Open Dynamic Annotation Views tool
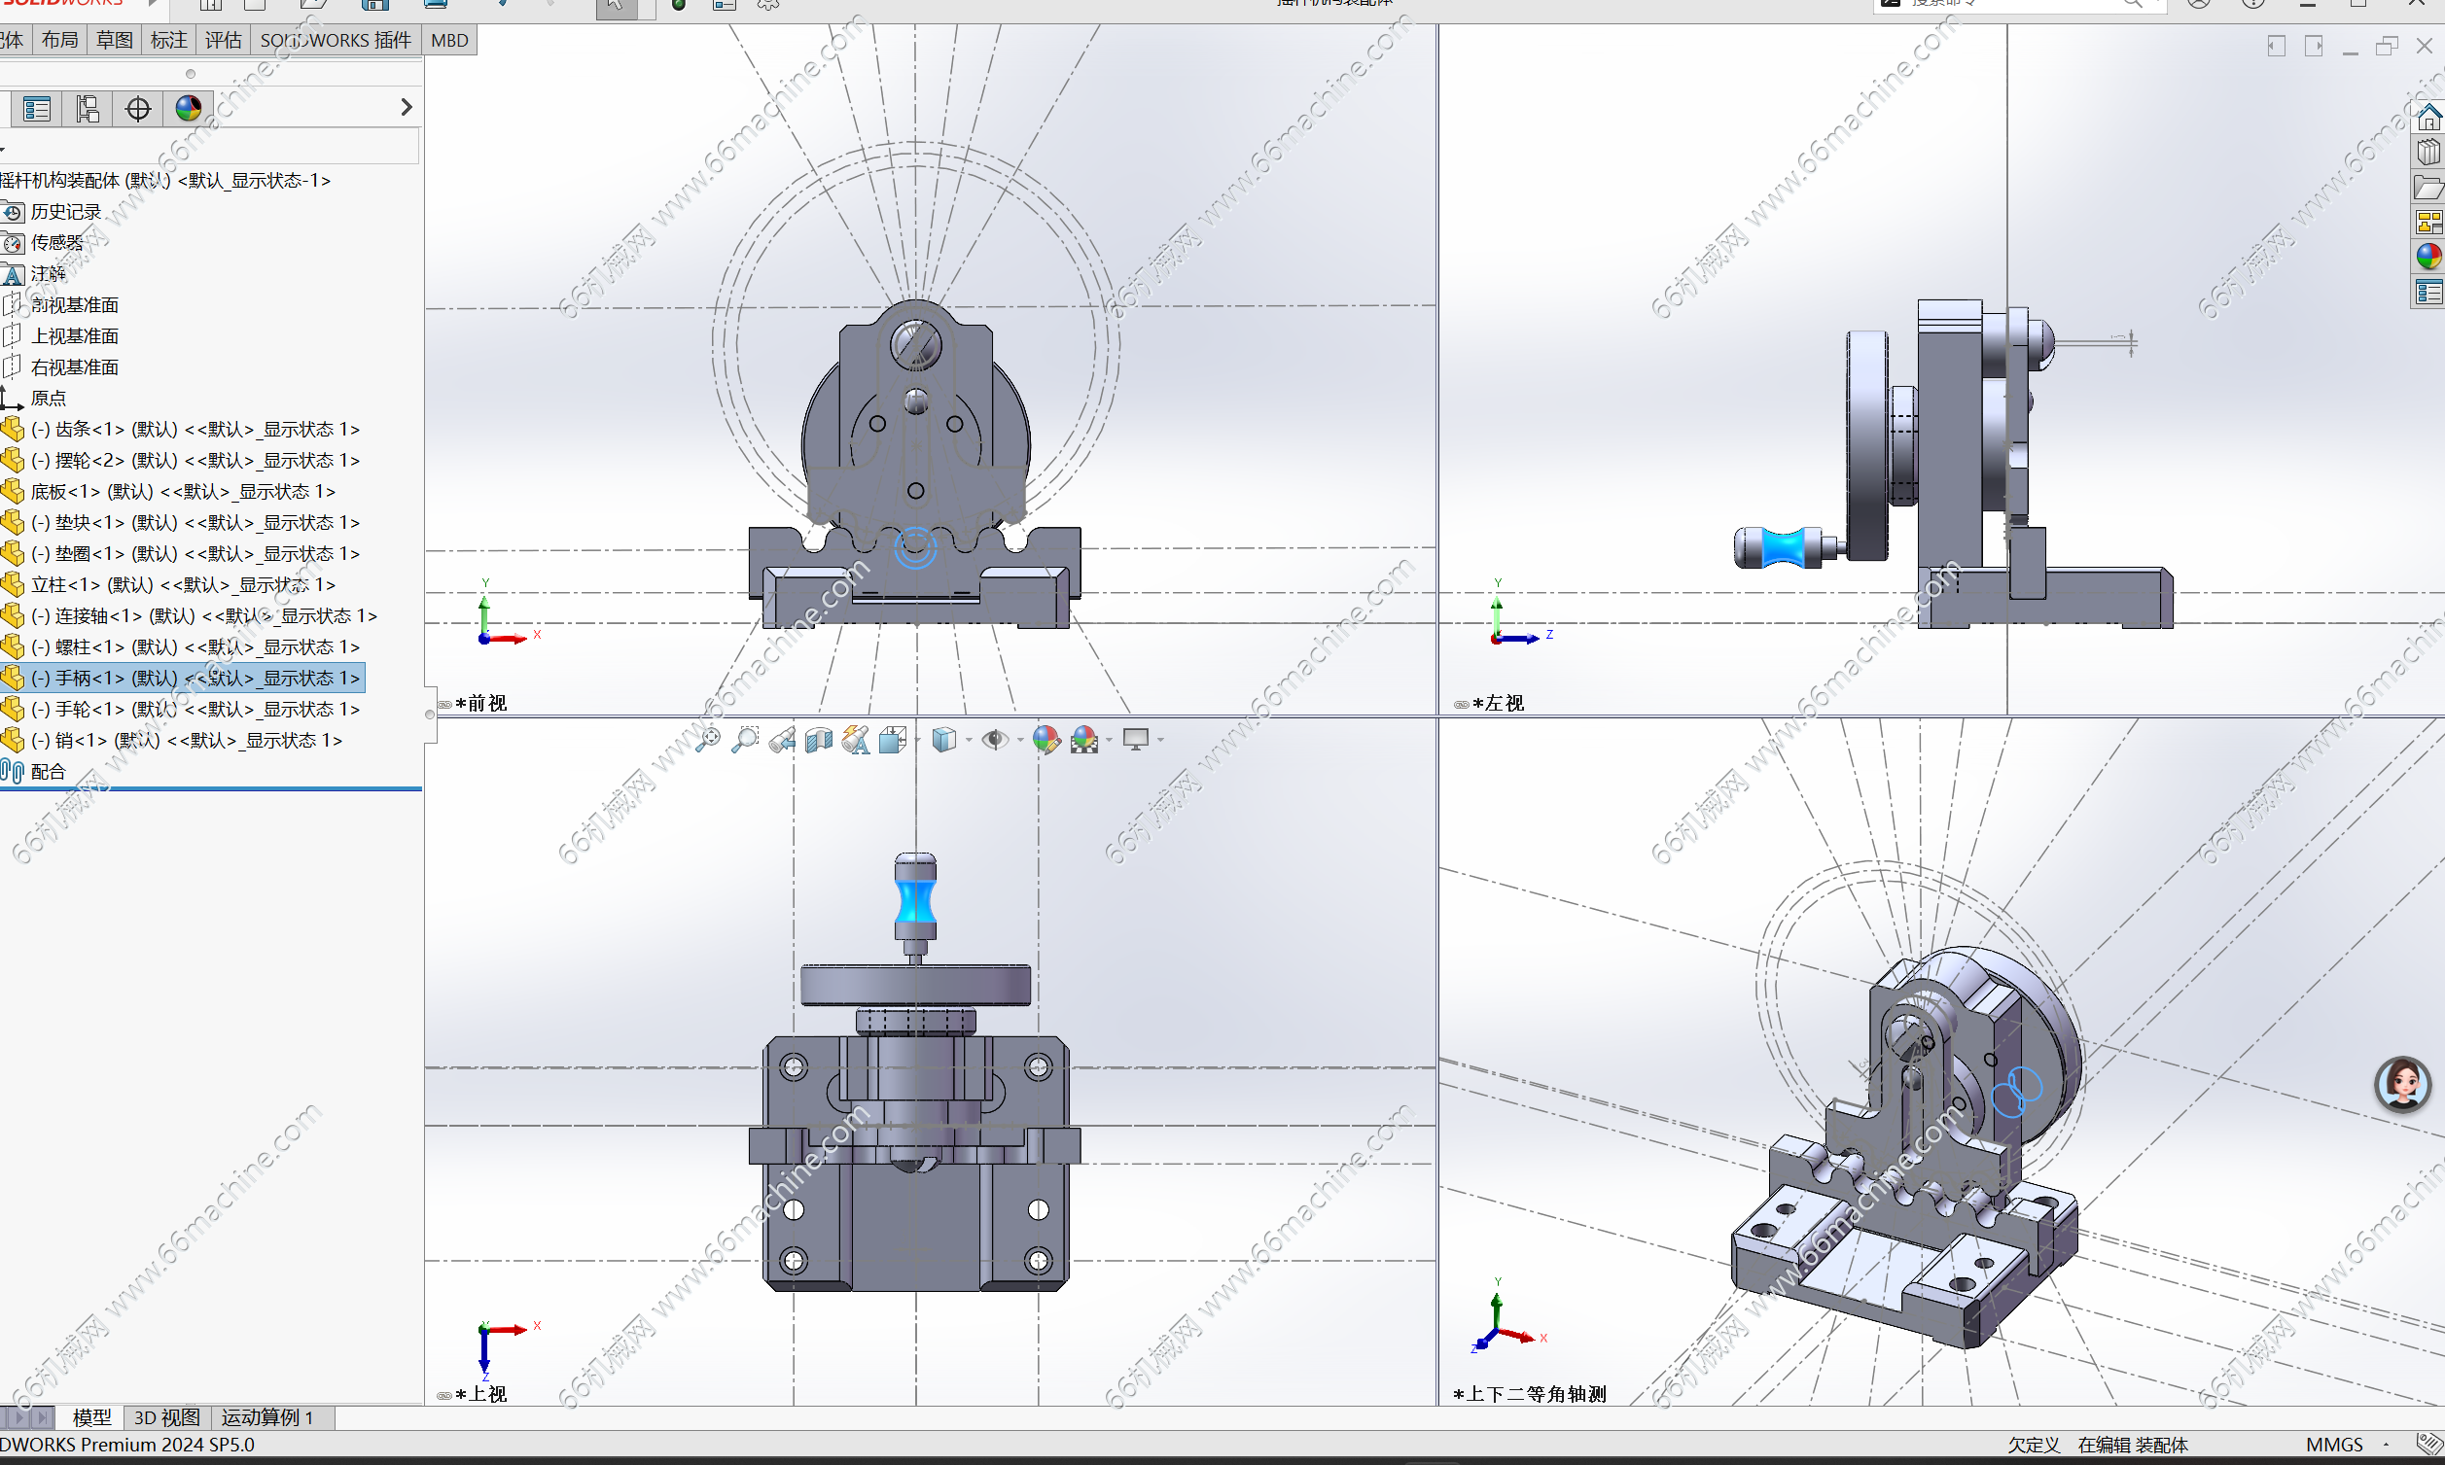The image size is (2445, 1465). pyautogui.click(x=856, y=740)
